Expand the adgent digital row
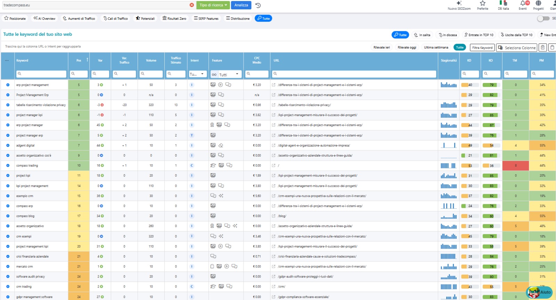Image resolution: width=556 pixels, height=300 pixels. pos(8,145)
